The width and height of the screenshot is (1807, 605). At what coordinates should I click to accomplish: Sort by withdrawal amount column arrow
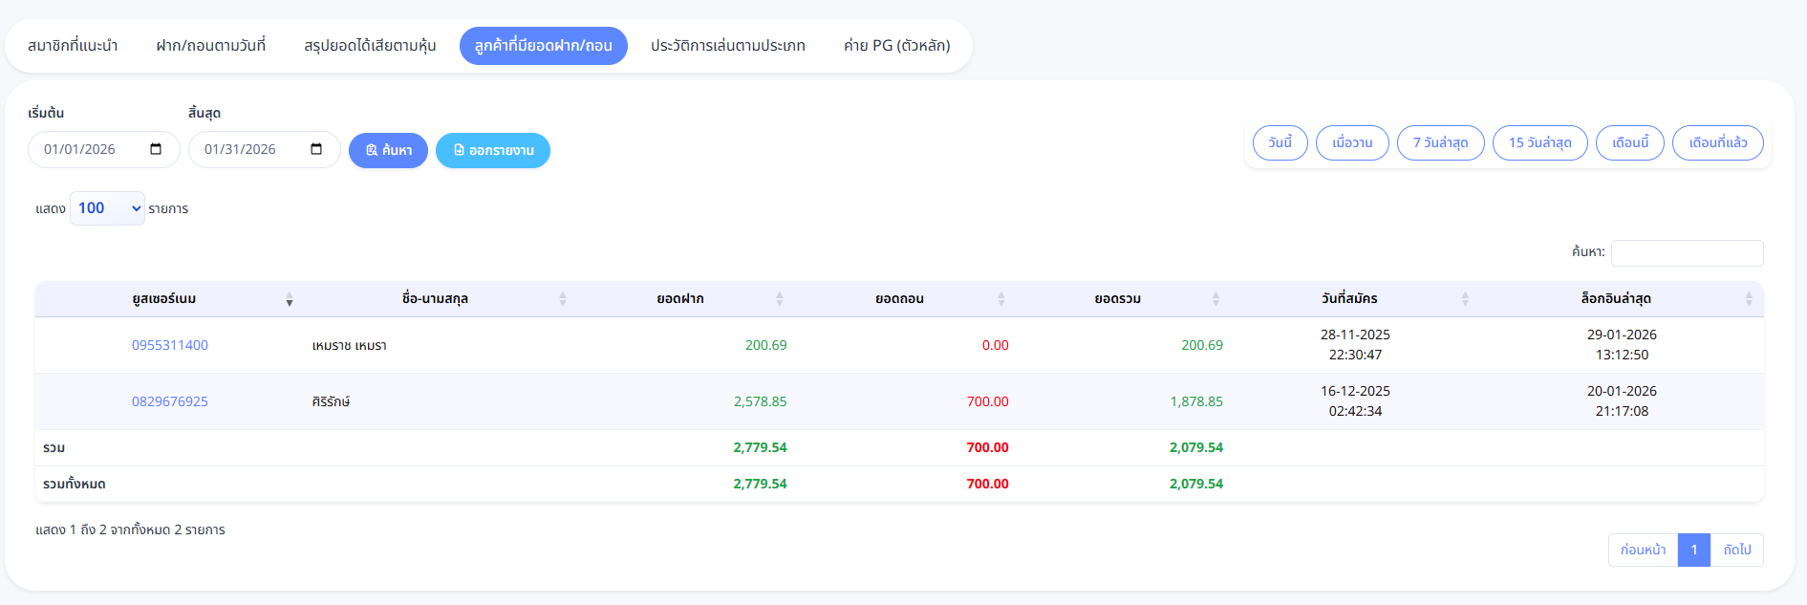coord(1000,299)
